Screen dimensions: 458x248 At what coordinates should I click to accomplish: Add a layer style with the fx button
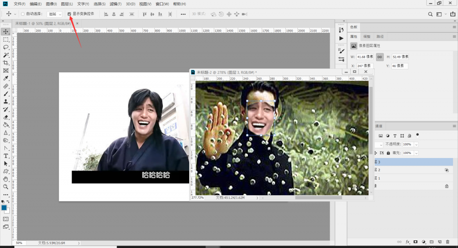click(x=407, y=242)
